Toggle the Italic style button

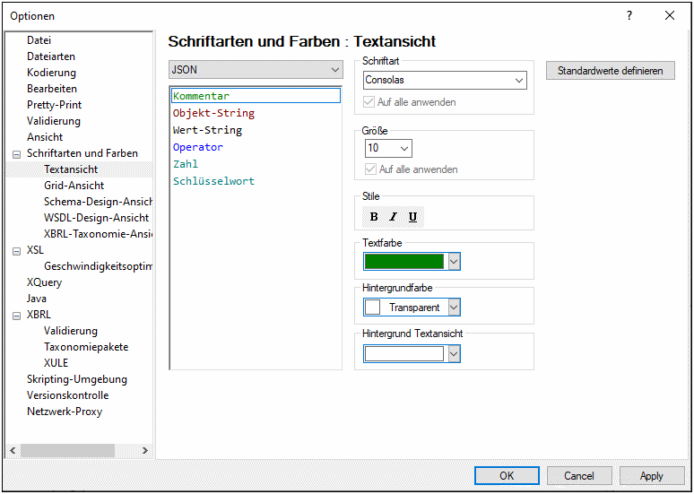point(393,217)
